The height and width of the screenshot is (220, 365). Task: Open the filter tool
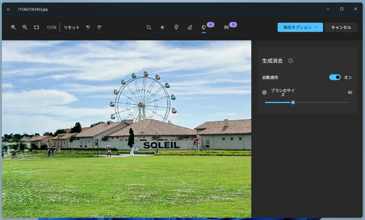176,27
